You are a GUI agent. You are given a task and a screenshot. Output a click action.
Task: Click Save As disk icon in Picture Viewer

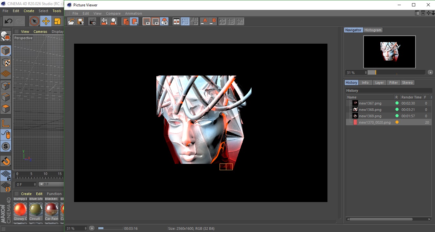[80, 22]
